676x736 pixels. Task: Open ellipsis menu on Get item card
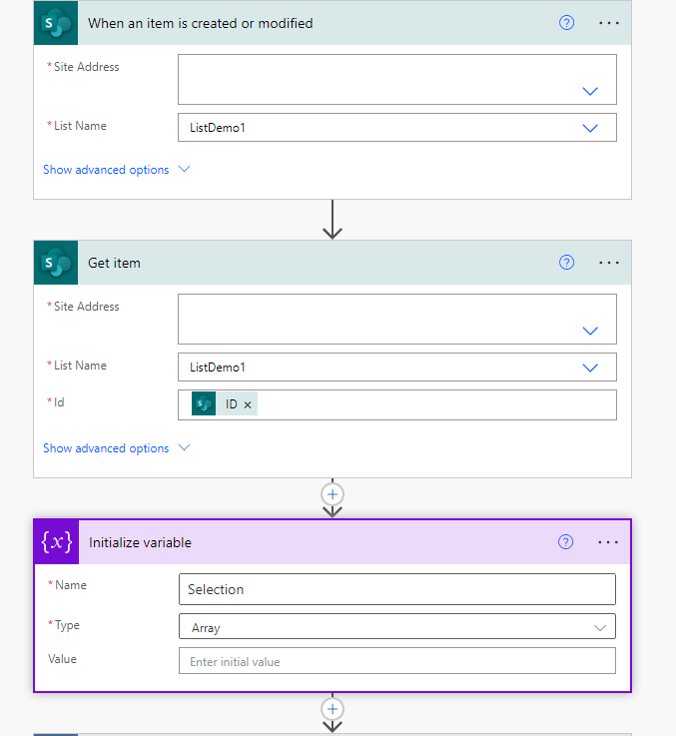pyautogui.click(x=609, y=263)
